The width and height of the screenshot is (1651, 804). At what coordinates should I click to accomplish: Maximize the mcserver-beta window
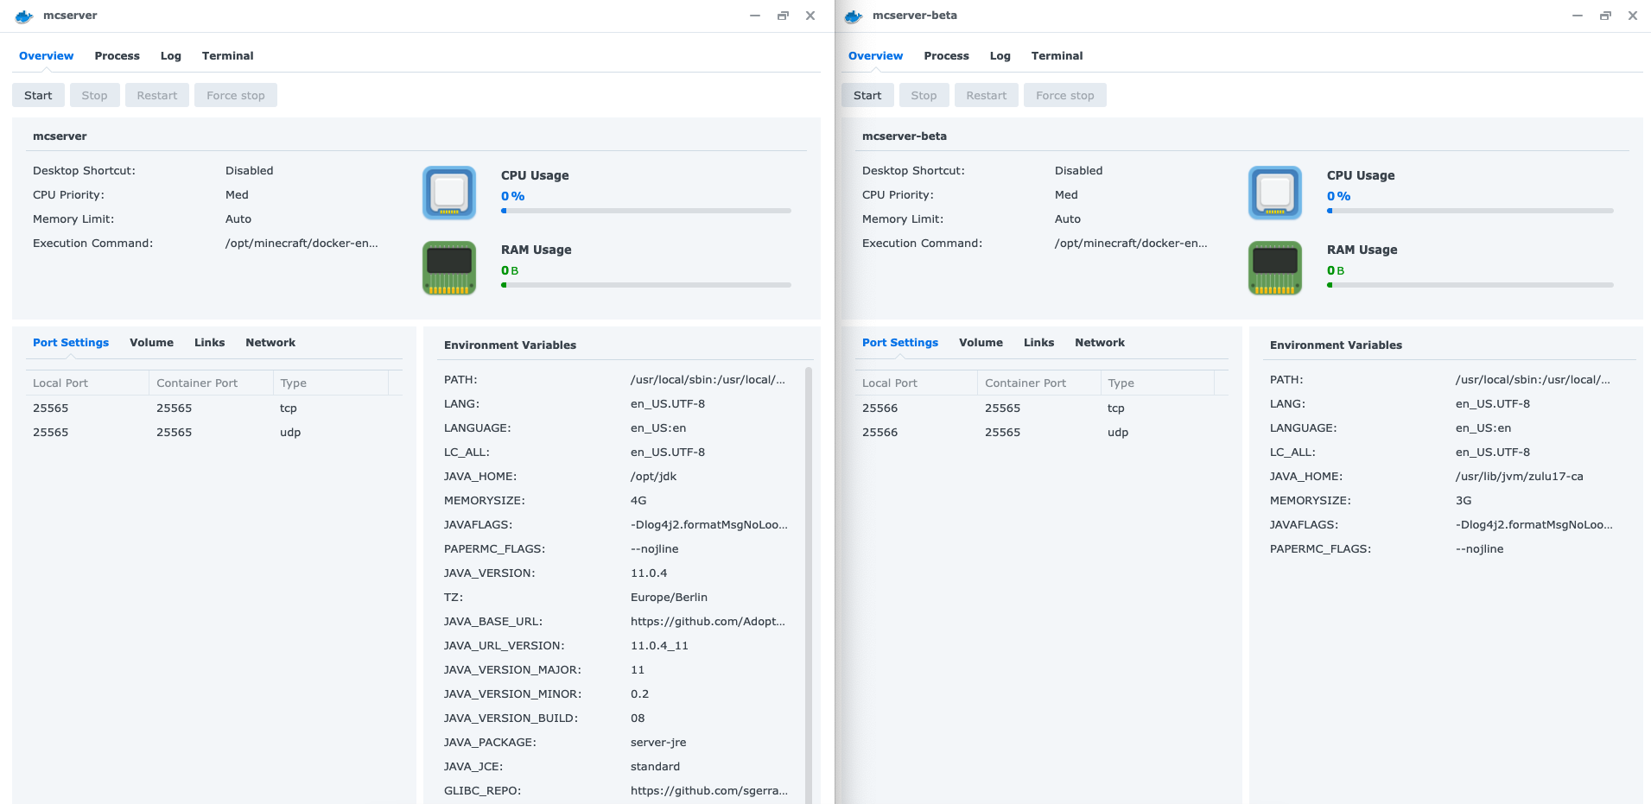[1605, 16]
